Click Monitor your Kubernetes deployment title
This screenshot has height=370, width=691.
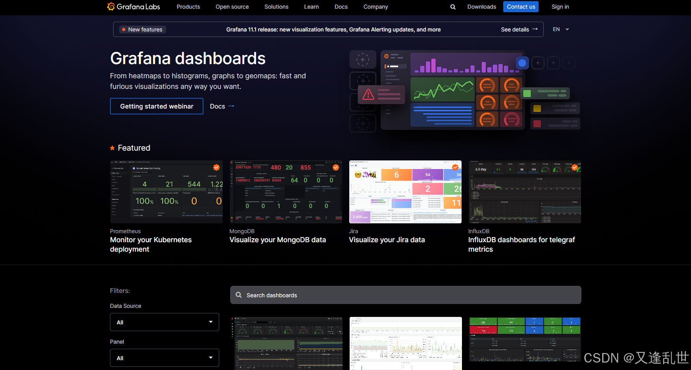151,245
